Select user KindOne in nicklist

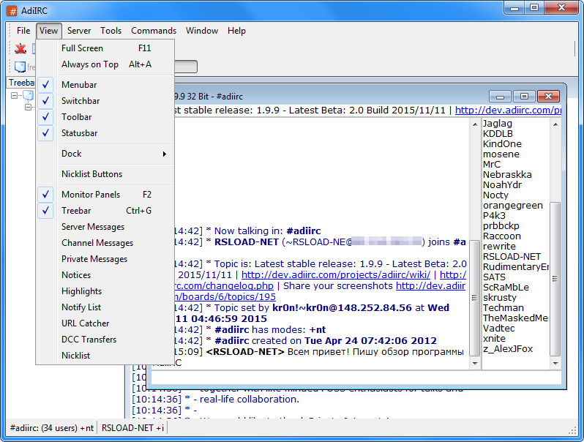point(502,143)
